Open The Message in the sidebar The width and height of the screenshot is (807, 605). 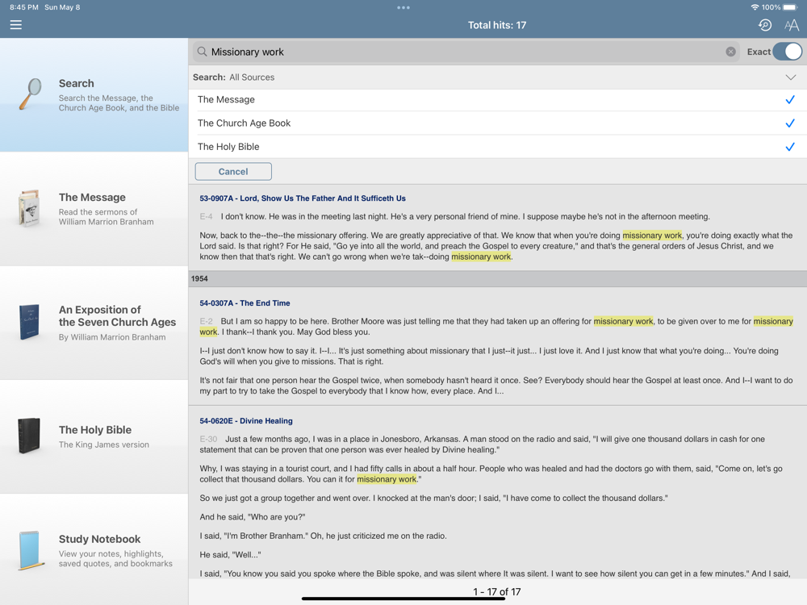pos(94,209)
